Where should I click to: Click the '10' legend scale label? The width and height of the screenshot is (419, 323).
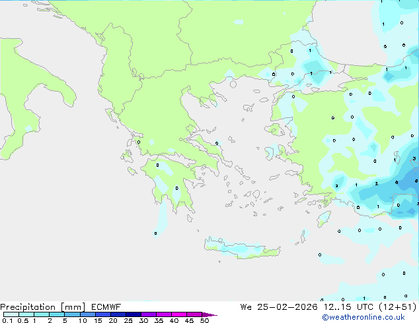pos(83,320)
